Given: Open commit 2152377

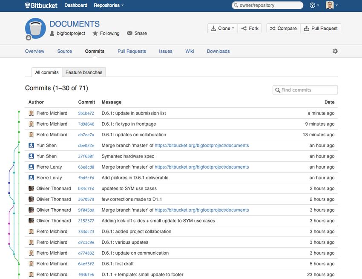Looking at the screenshot, I should [x=86, y=221].
